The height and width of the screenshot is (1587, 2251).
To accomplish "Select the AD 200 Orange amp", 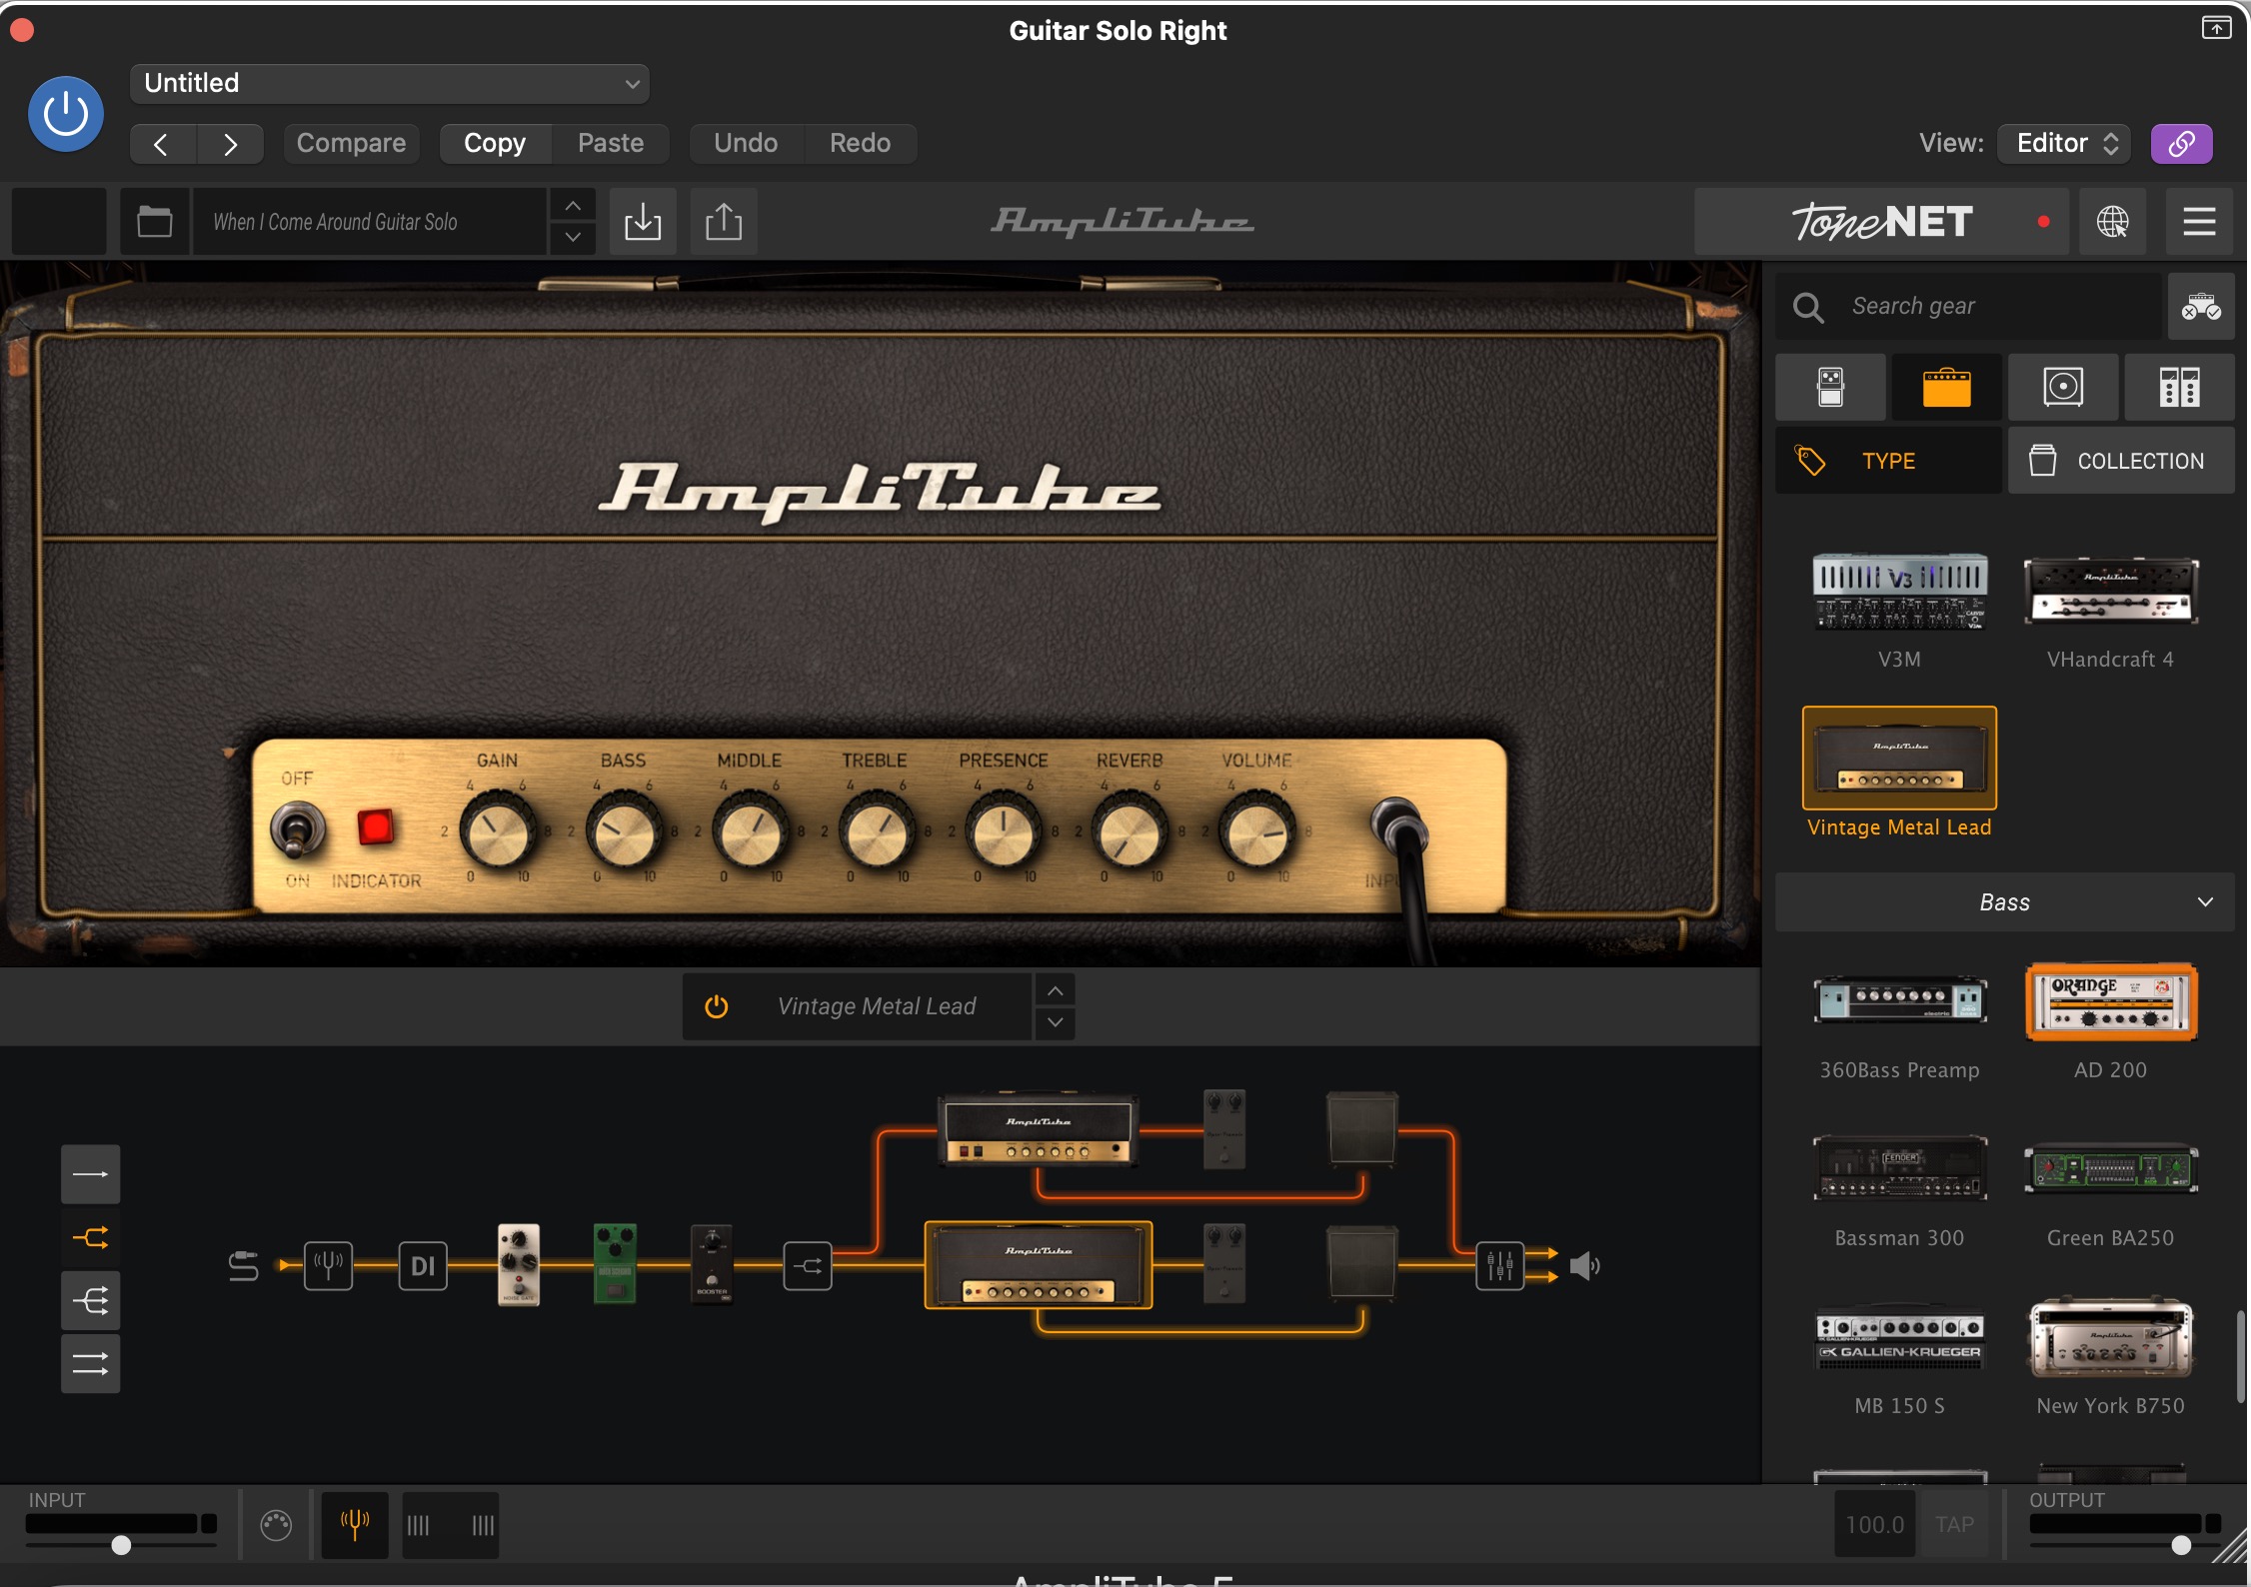I will [2110, 1001].
